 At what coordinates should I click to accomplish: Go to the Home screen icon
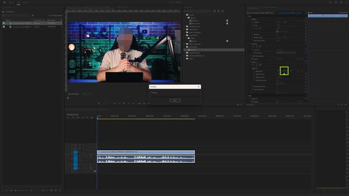[x=4, y=2]
